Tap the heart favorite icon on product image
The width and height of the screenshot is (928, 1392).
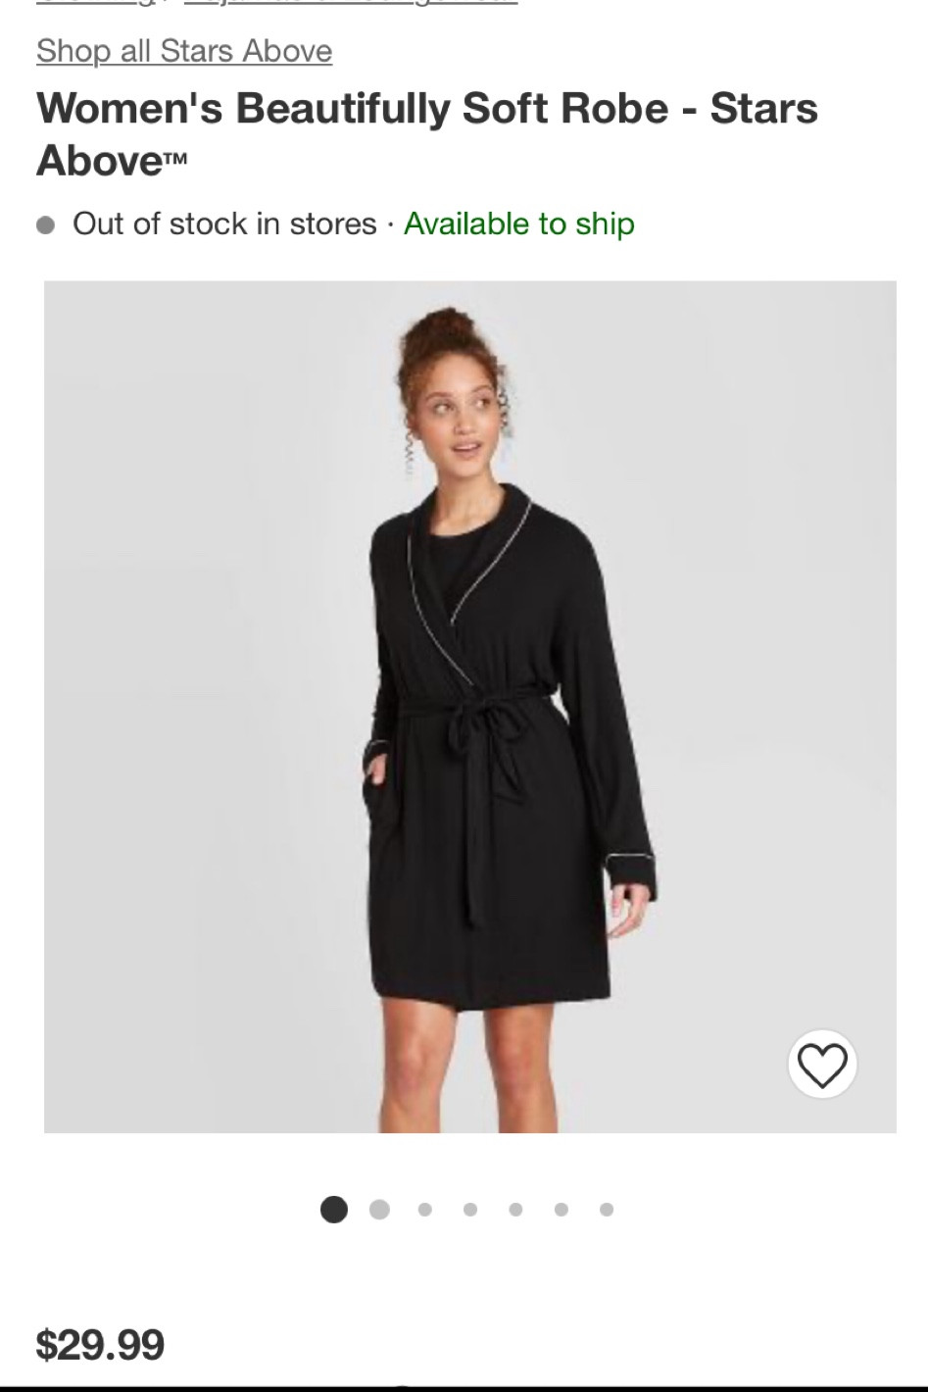822,1065
